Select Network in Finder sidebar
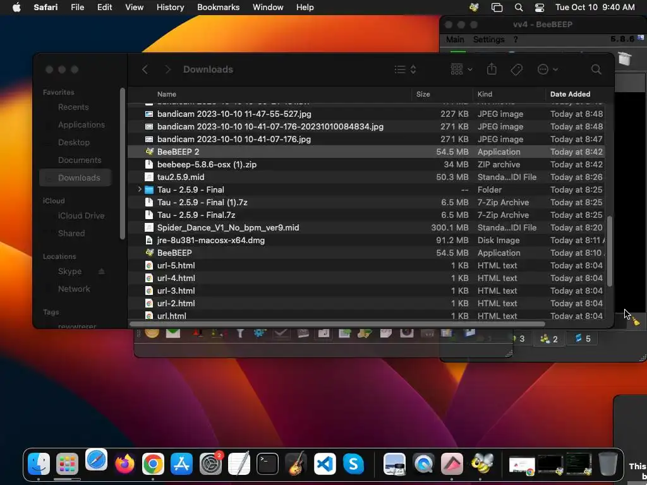Image resolution: width=647 pixels, height=485 pixels. click(74, 289)
